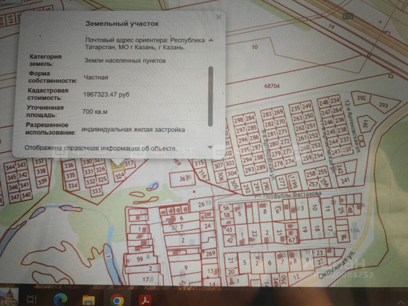
Task: Select parcel 393 on the map
Action: (383, 105)
